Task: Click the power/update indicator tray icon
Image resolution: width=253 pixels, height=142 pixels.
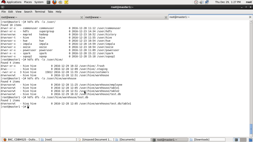Action: click(196, 2)
